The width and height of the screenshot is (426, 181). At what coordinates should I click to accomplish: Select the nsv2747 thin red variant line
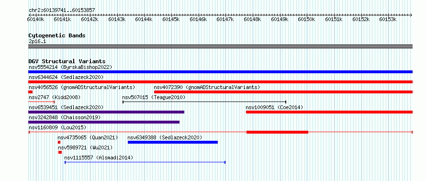(42, 102)
